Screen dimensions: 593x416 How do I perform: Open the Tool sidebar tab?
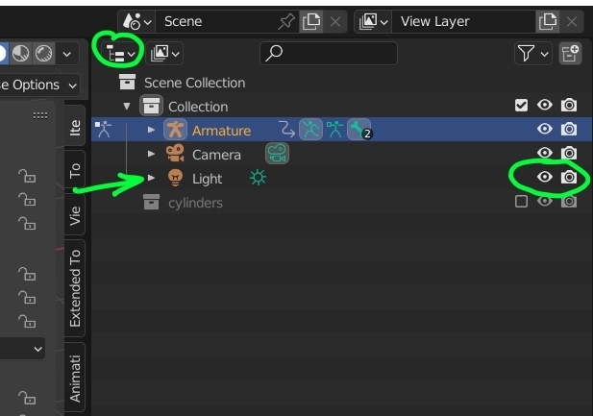coord(75,171)
